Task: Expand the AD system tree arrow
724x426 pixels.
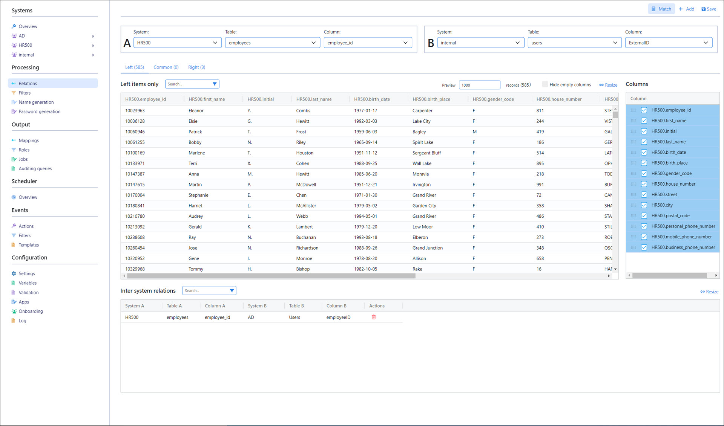Action: 93,36
